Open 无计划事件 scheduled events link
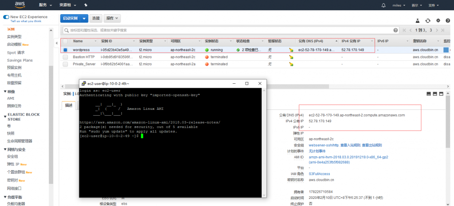This screenshot has height=206, width=454. tap(317, 151)
